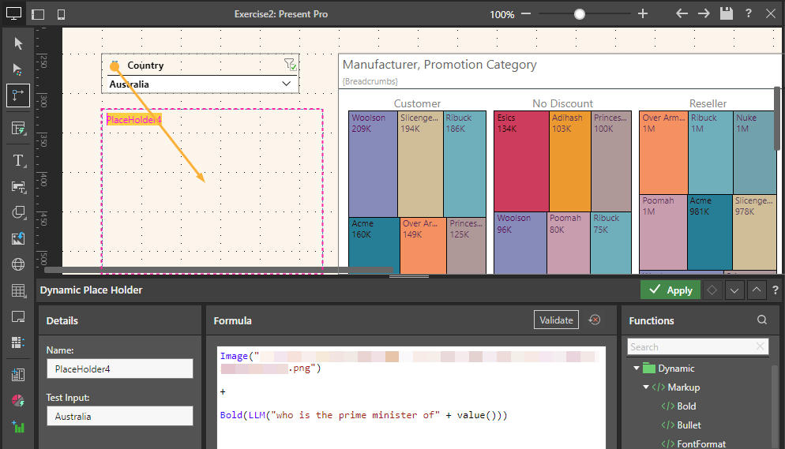785x449 pixels.
Task: Switch to tablet layout view
Action: [39, 14]
